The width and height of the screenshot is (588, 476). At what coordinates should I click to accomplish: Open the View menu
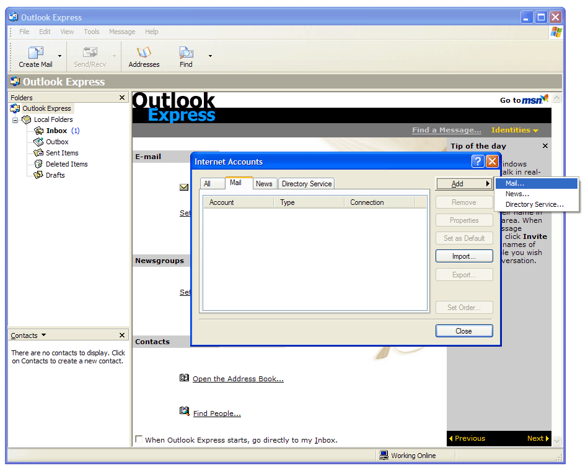[x=67, y=32]
